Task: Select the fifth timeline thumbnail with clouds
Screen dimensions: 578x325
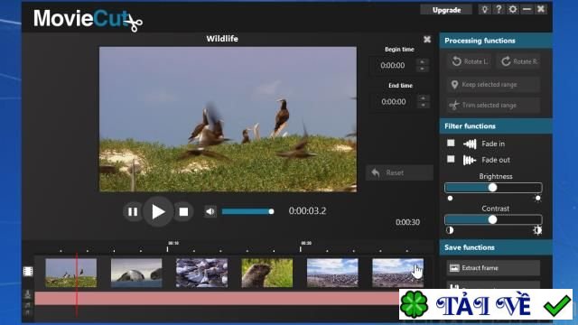Action: 332,273
